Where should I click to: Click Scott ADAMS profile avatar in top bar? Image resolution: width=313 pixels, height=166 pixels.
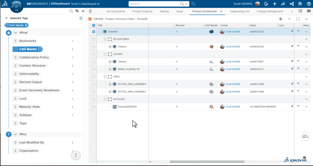click(257, 4)
